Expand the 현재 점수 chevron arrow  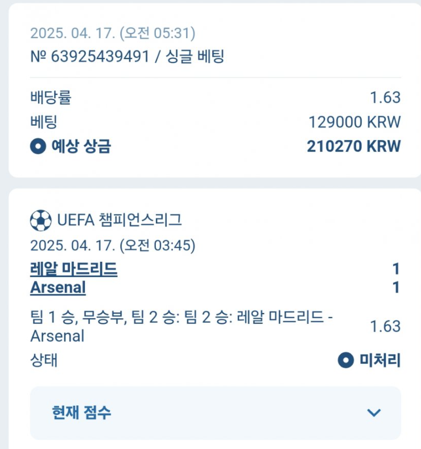374,413
